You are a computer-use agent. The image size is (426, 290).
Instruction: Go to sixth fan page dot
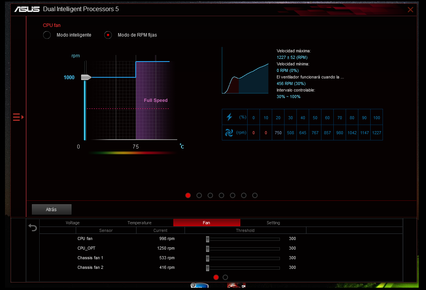click(244, 195)
